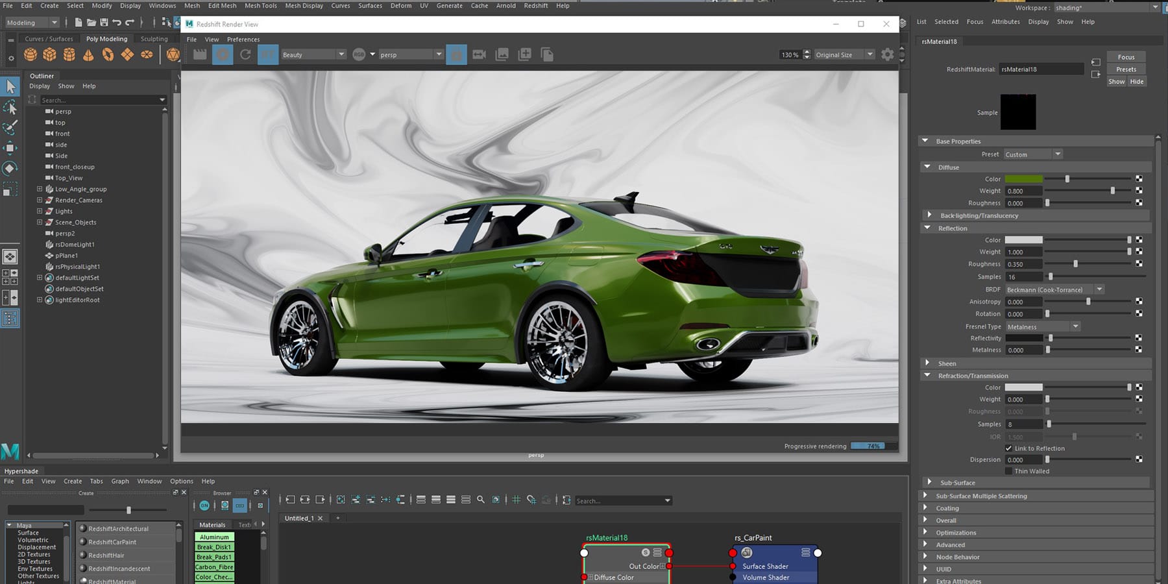Open the Redshift menu in the menu bar
Viewport: 1168px width, 584px height.
click(535, 6)
